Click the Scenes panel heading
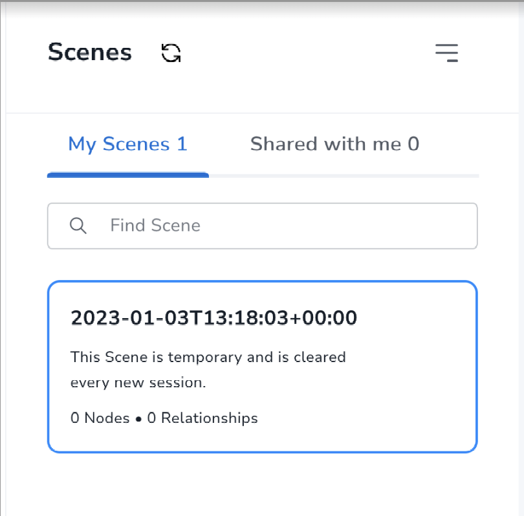 (90, 52)
